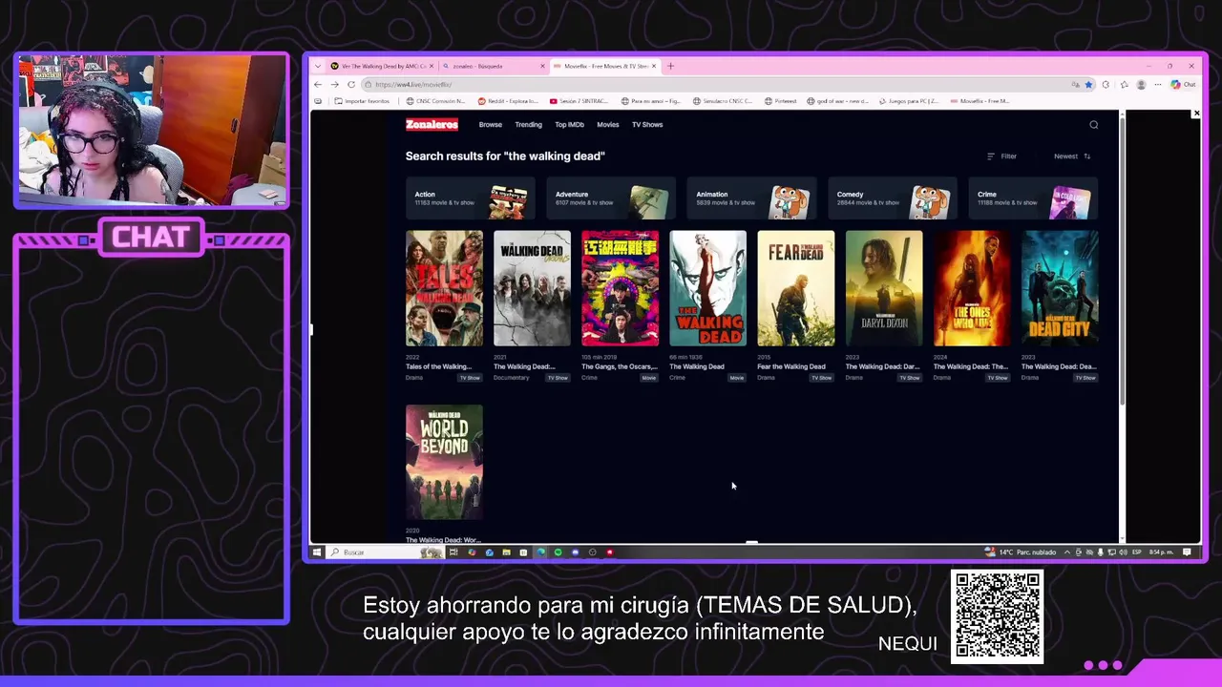
Task: Click the volume icon in system tray
Action: [1122, 552]
